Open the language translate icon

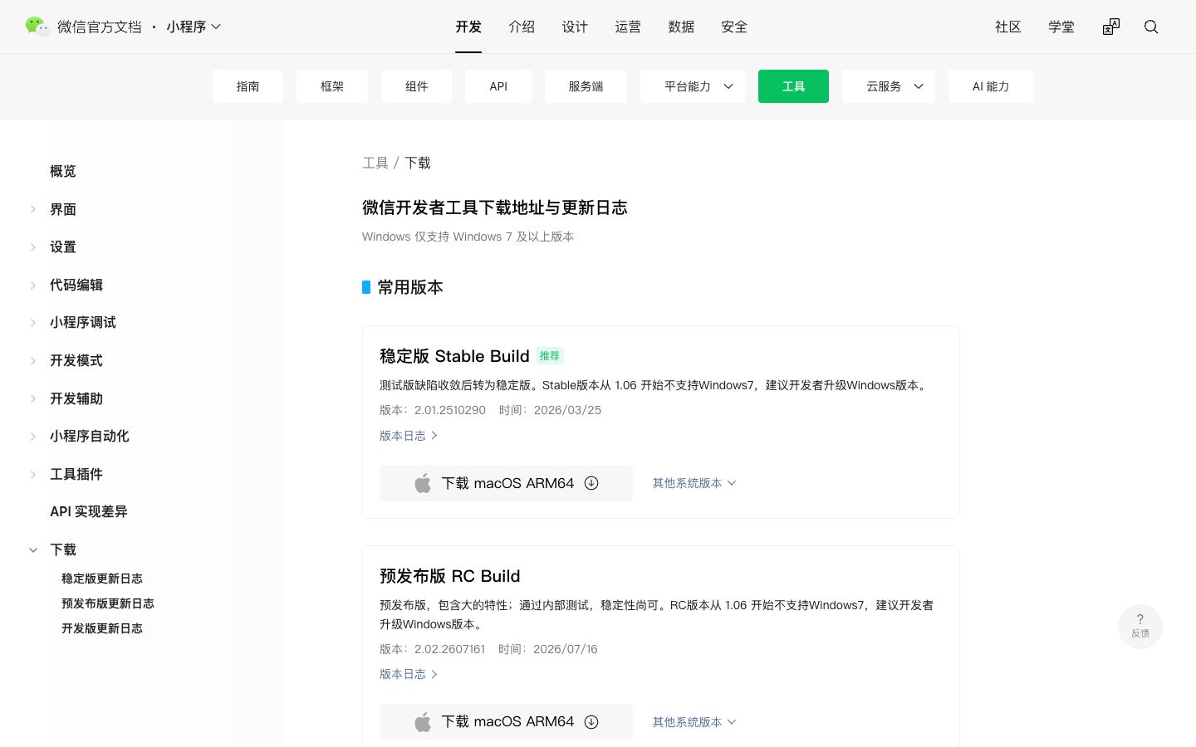[x=1111, y=27]
